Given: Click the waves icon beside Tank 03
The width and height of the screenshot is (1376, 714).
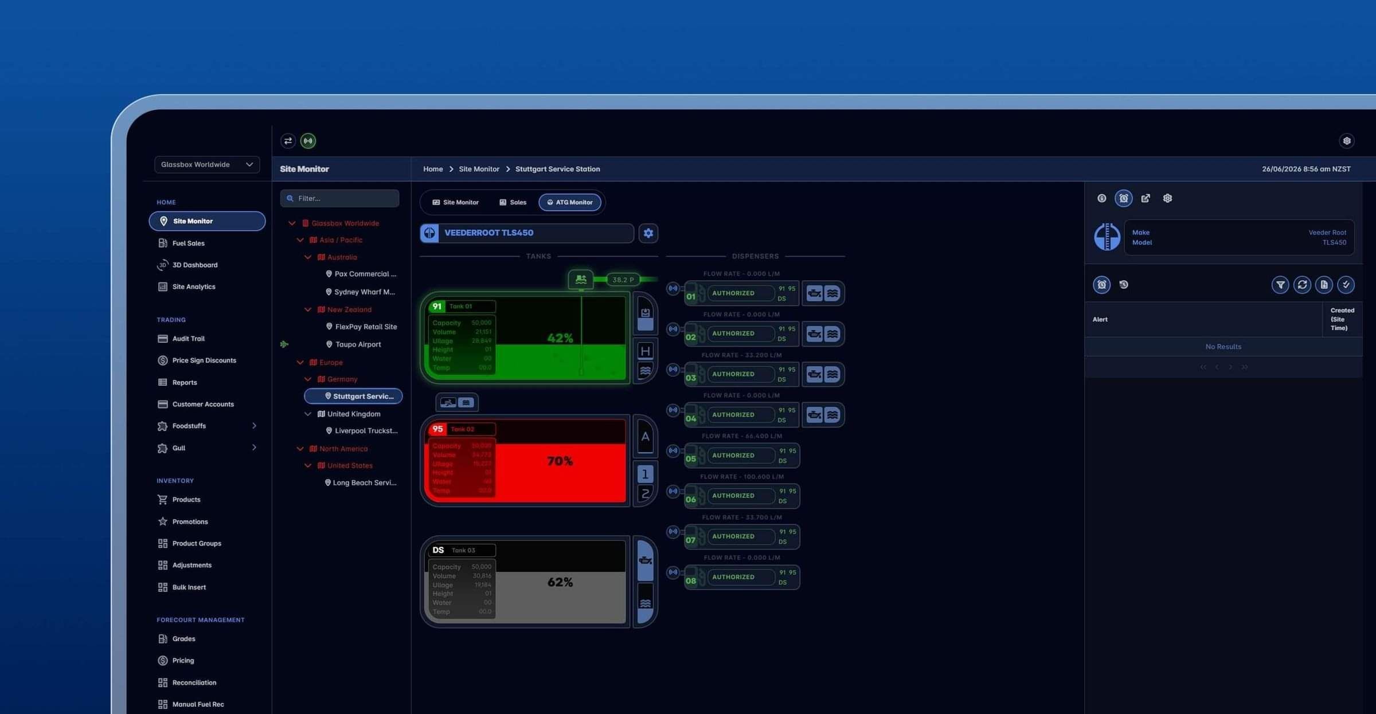Looking at the screenshot, I should [645, 603].
